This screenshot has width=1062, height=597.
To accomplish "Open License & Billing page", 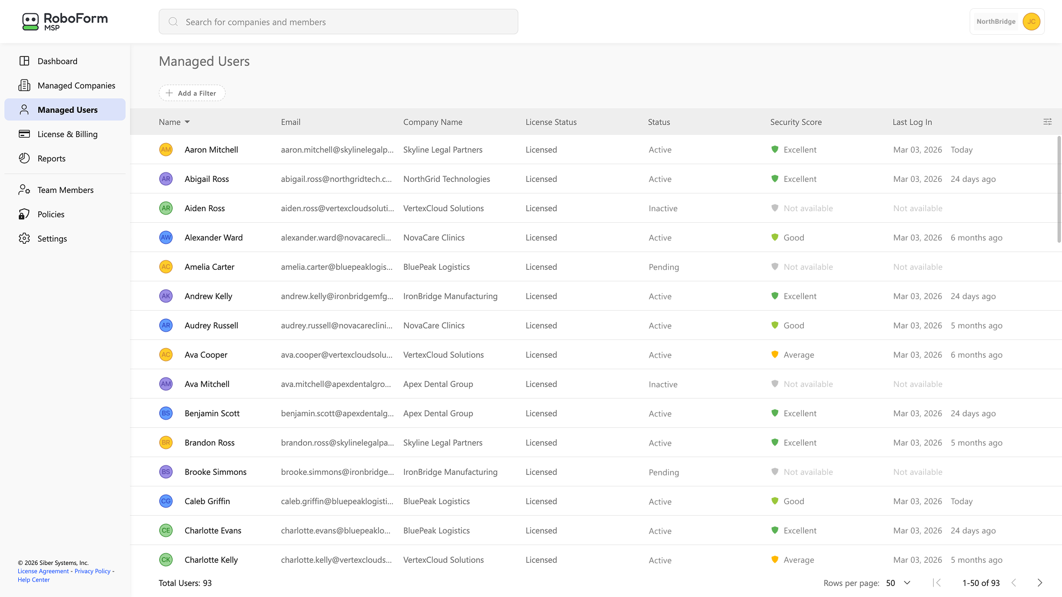I will (x=65, y=134).
